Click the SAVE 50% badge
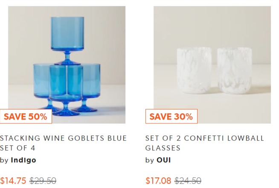The image size is (279, 188). click(x=26, y=116)
